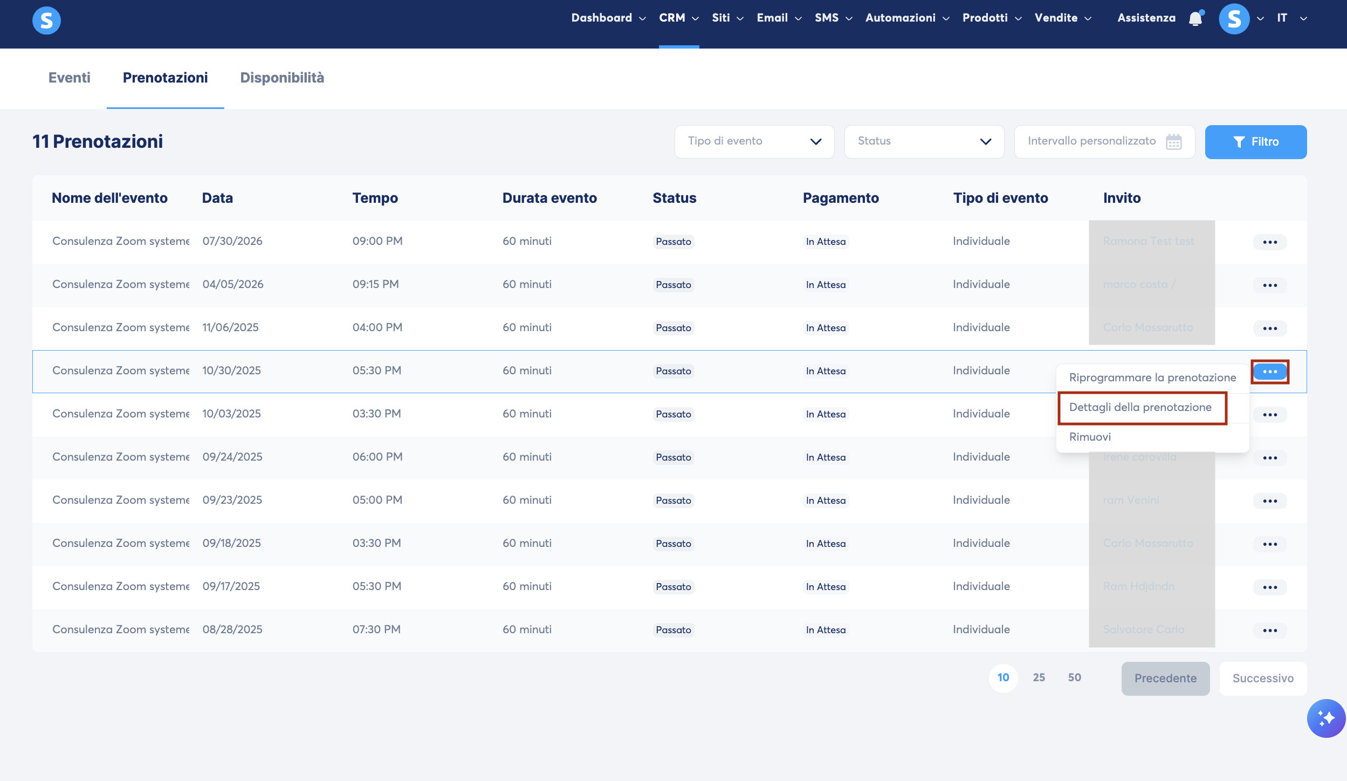Open actions menu for 10/03/2025 booking
The image size is (1347, 781).
click(1270, 415)
